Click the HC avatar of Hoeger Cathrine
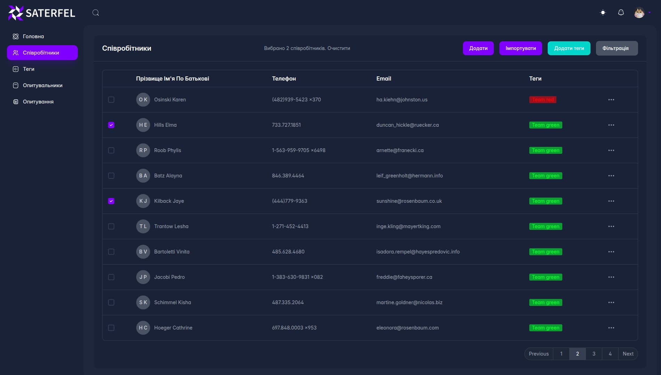Screen dimensions: 661x375 point(143,328)
